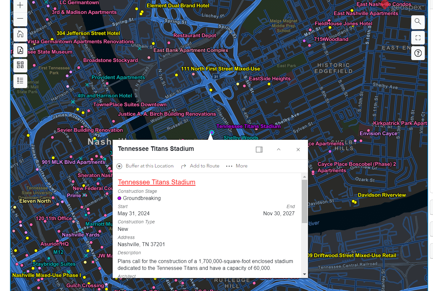Click the East Bank Apartment Complex label
Image resolution: width=433 pixels, height=291 pixels.
tap(191, 50)
